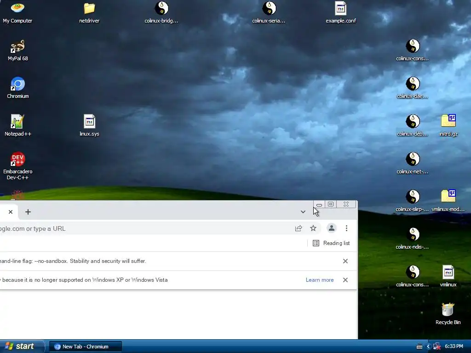Click the share page icon in Chromium

pos(298,228)
